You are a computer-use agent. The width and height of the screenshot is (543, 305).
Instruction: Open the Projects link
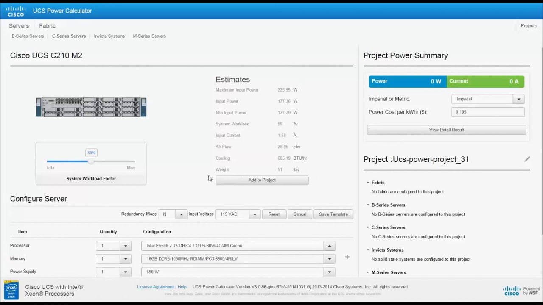pos(529,26)
